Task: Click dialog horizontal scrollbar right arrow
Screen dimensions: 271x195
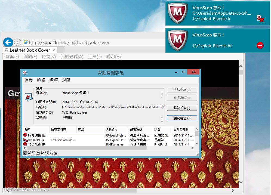Action: pos(192,148)
